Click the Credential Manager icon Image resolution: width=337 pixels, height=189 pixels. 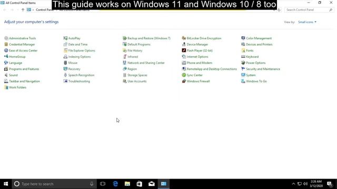click(6, 44)
